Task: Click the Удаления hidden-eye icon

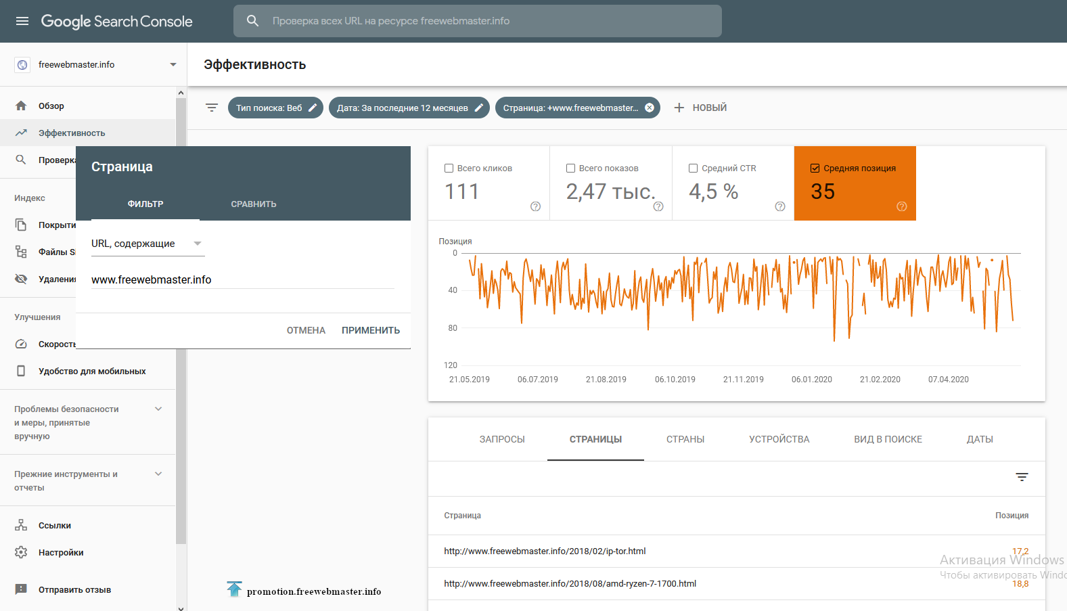Action: click(21, 279)
